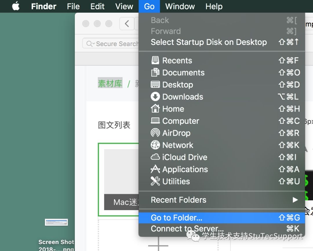Open the Window menu
The width and height of the screenshot is (313, 251).
pyautogui.click(x=180, y=6)
